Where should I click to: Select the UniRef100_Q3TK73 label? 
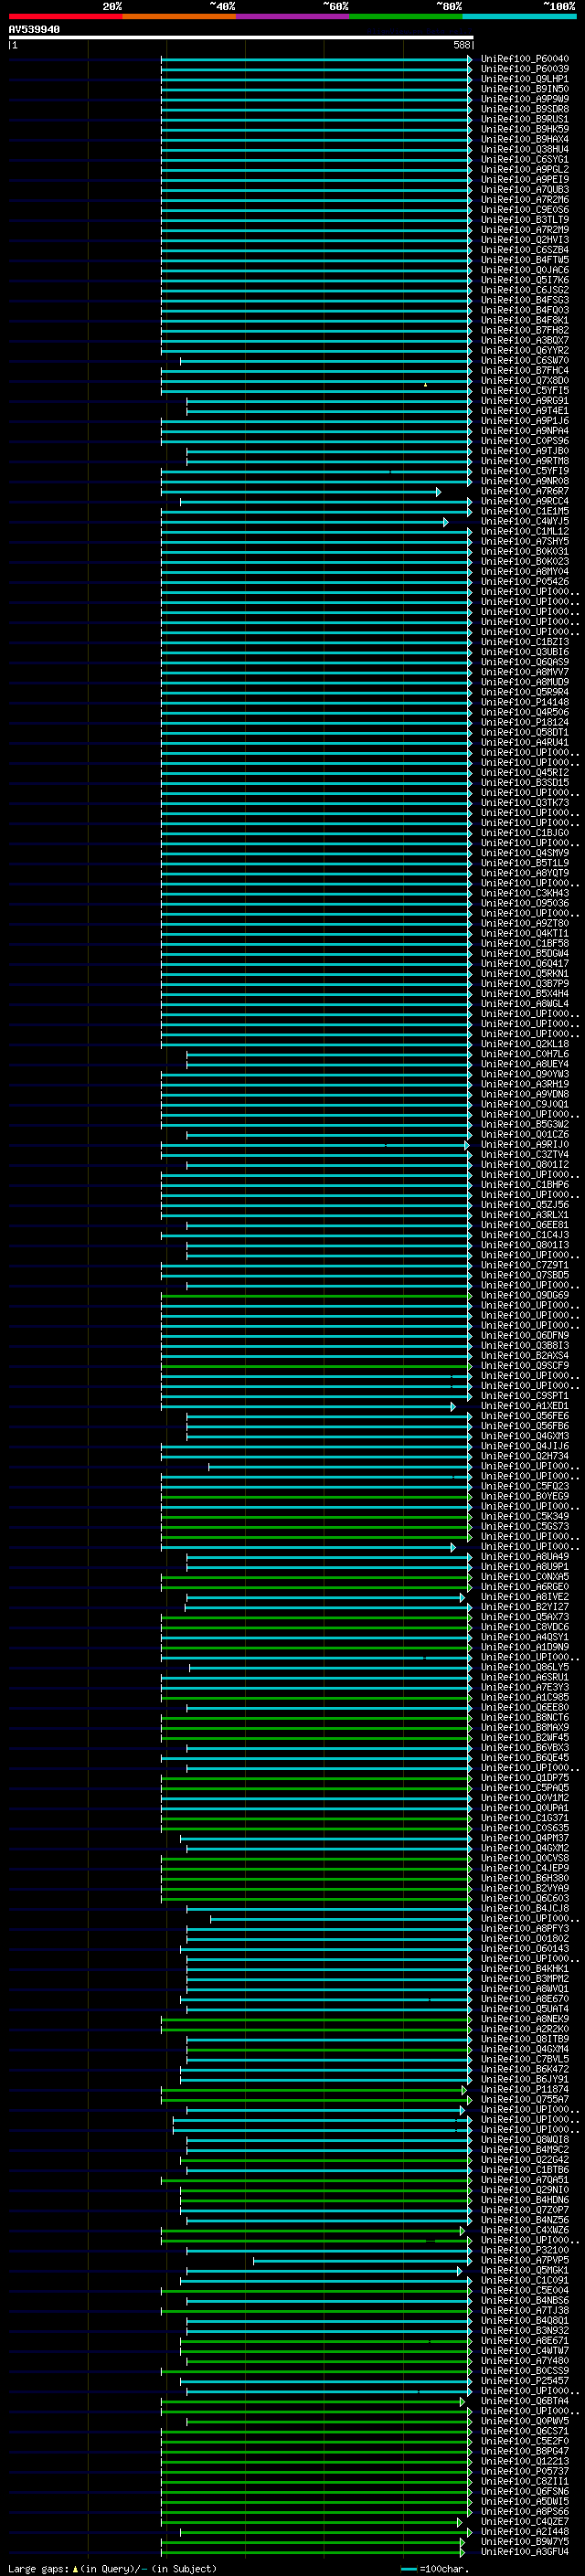[x=524, y=802]
